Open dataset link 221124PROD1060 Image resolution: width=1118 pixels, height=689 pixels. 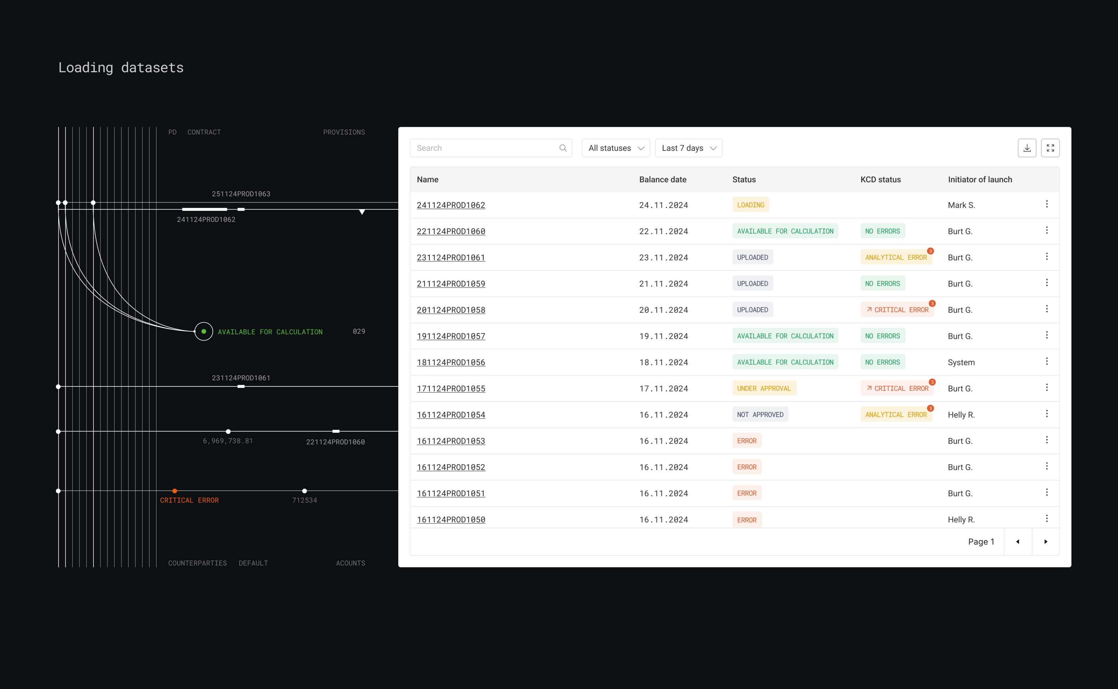point(451,231)
